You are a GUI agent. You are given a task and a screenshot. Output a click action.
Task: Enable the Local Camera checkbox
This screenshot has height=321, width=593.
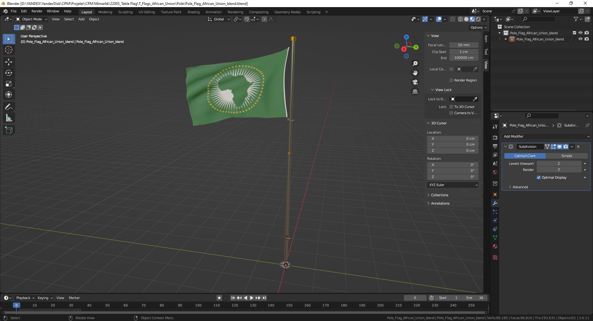pyautogui.click(x=451, y=69)
